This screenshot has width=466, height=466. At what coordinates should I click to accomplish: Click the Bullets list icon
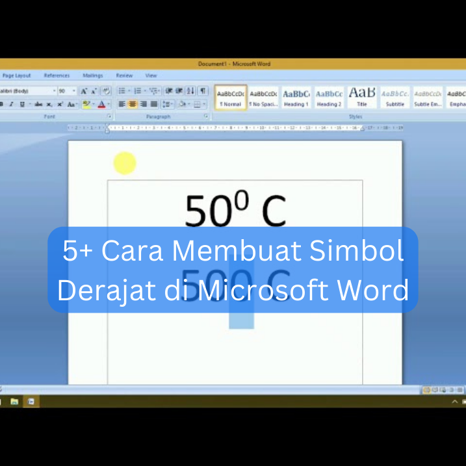(x=122, y=91)
